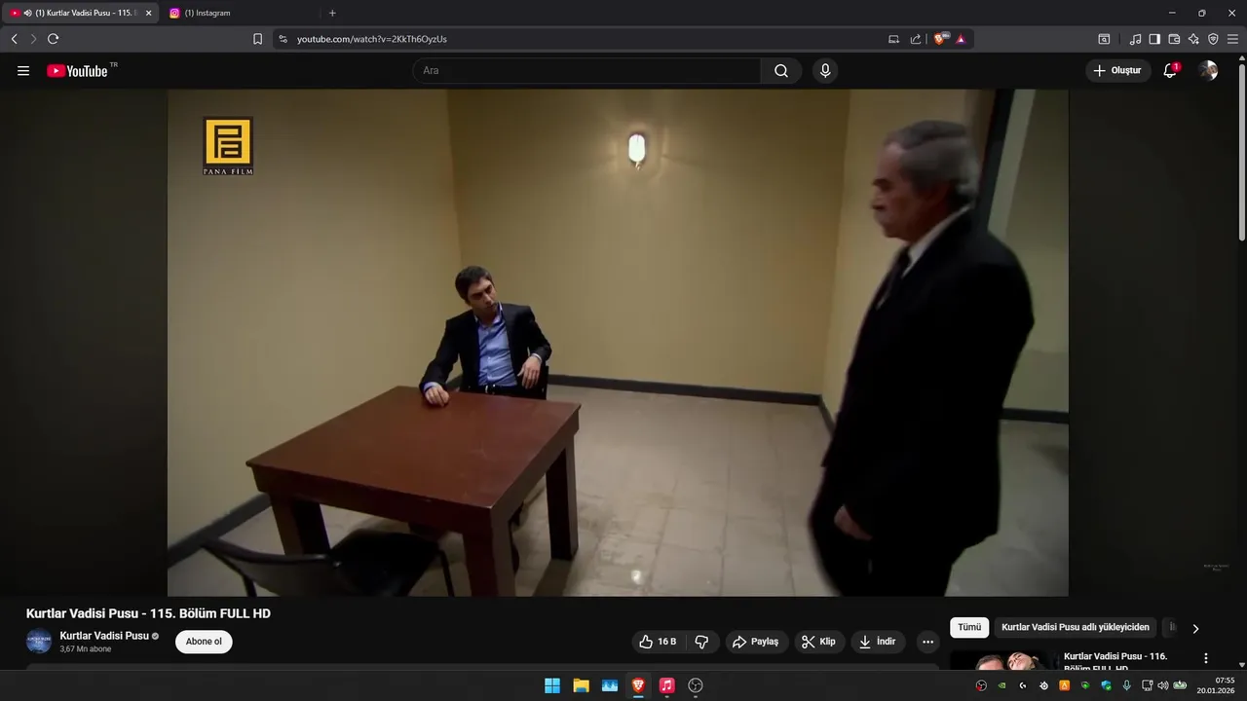Like the video with thumbs up
The width and height of the screenshot is (1247, 701).
(x=658, y=642)
